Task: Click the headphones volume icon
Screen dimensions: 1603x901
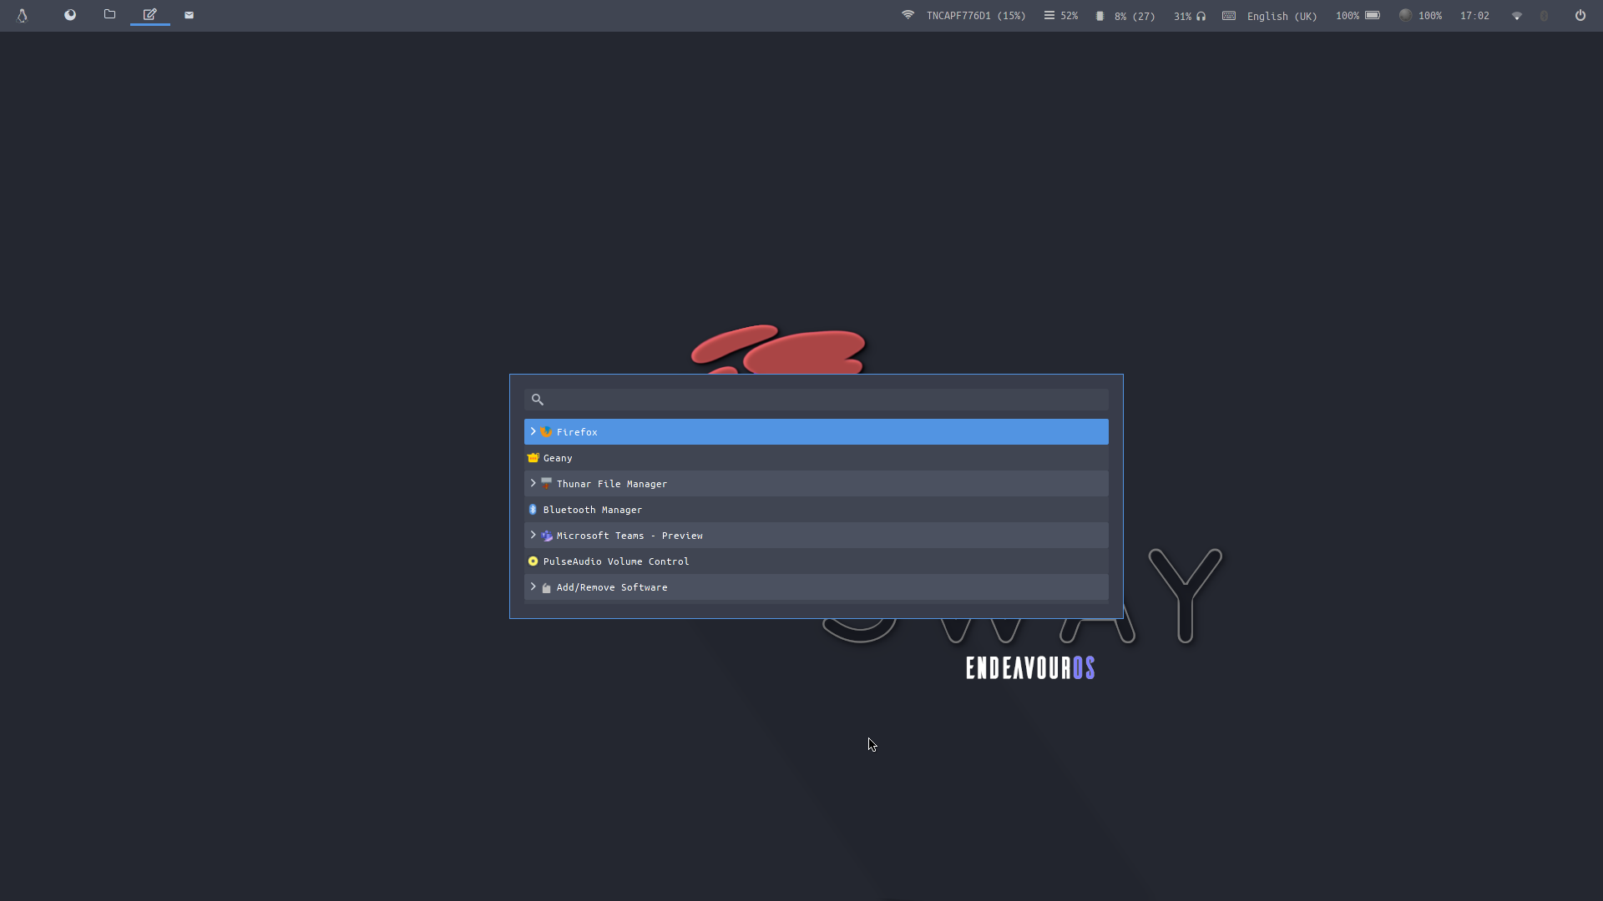Action: (x=1201, y=16)
